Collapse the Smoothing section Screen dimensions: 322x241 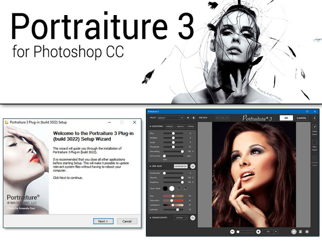click(x=150, y=127)
